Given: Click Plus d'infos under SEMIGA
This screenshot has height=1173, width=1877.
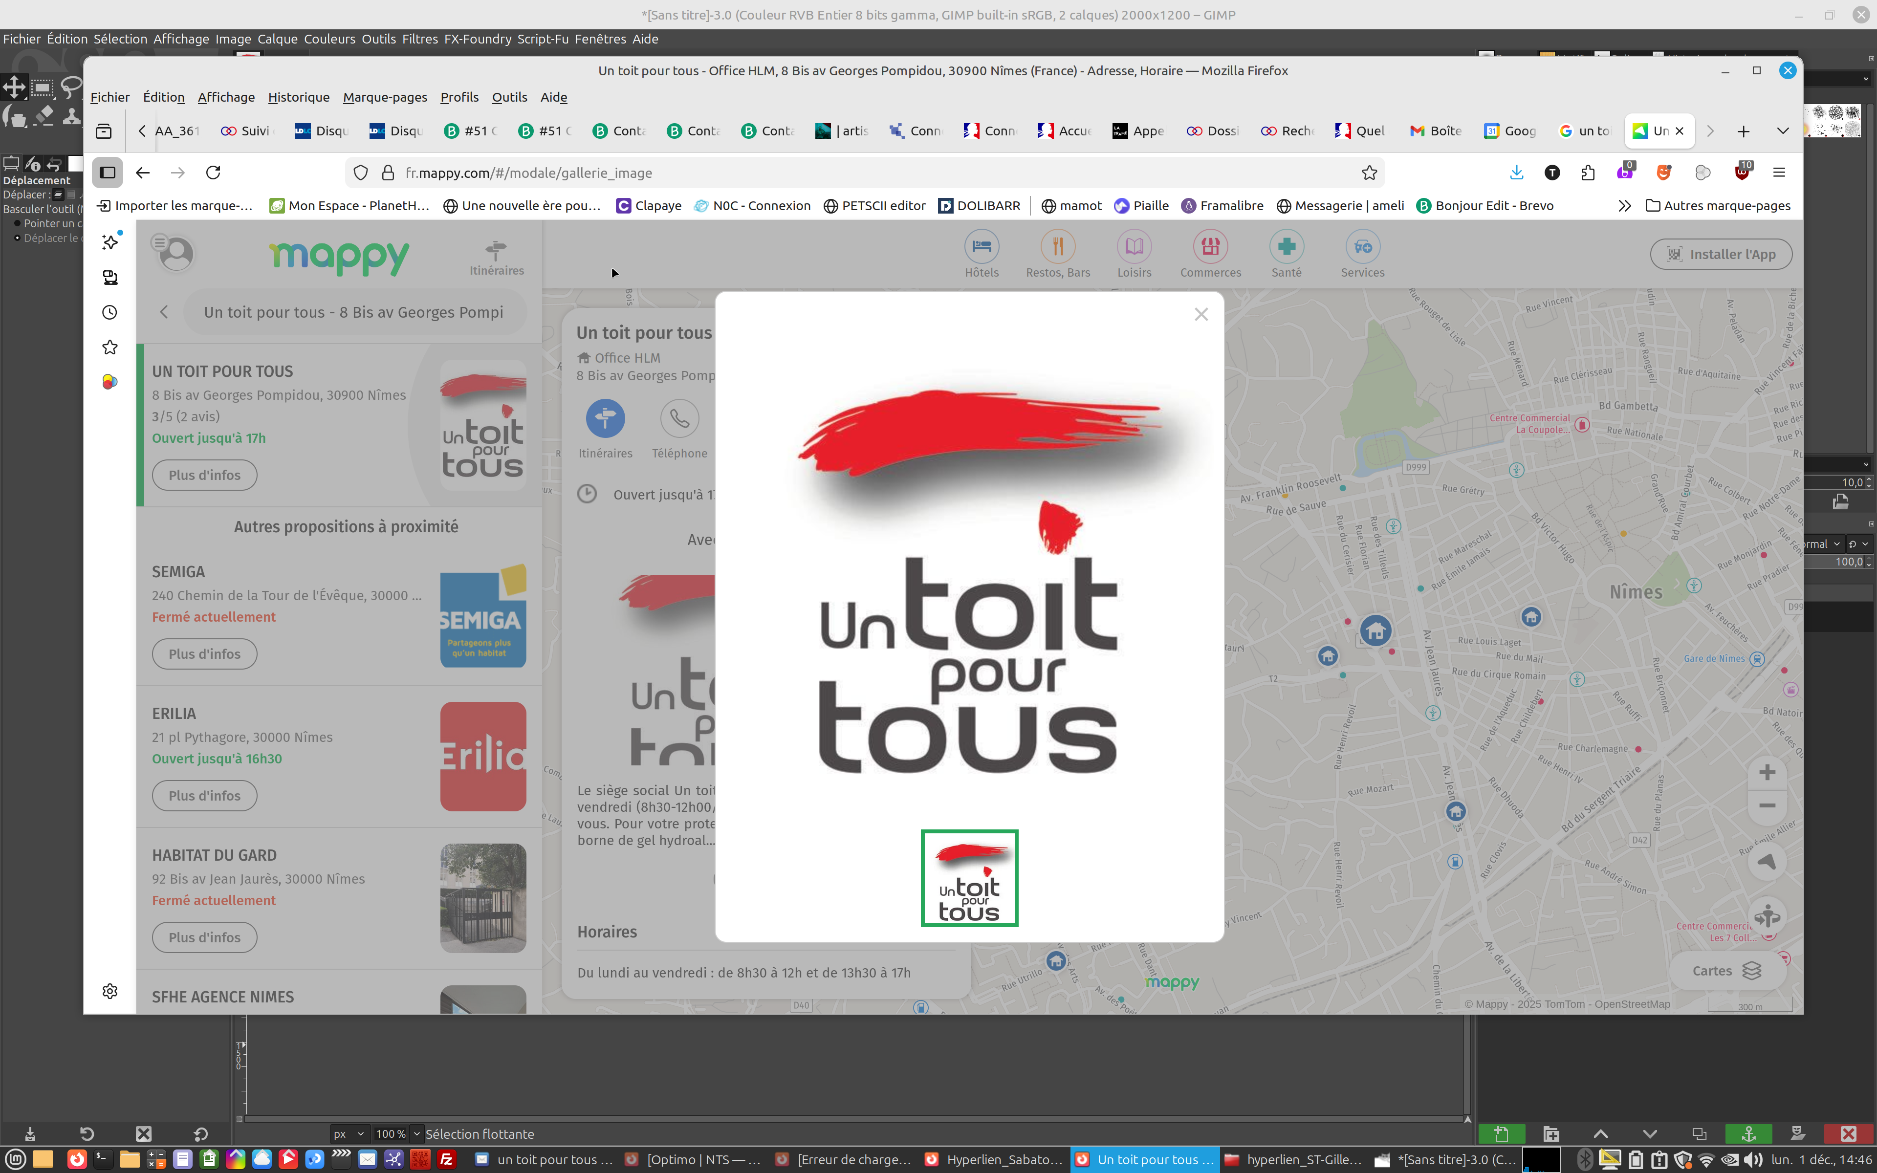Looking at the screenshot, I should pyautogui.click(x=204, y=654).
